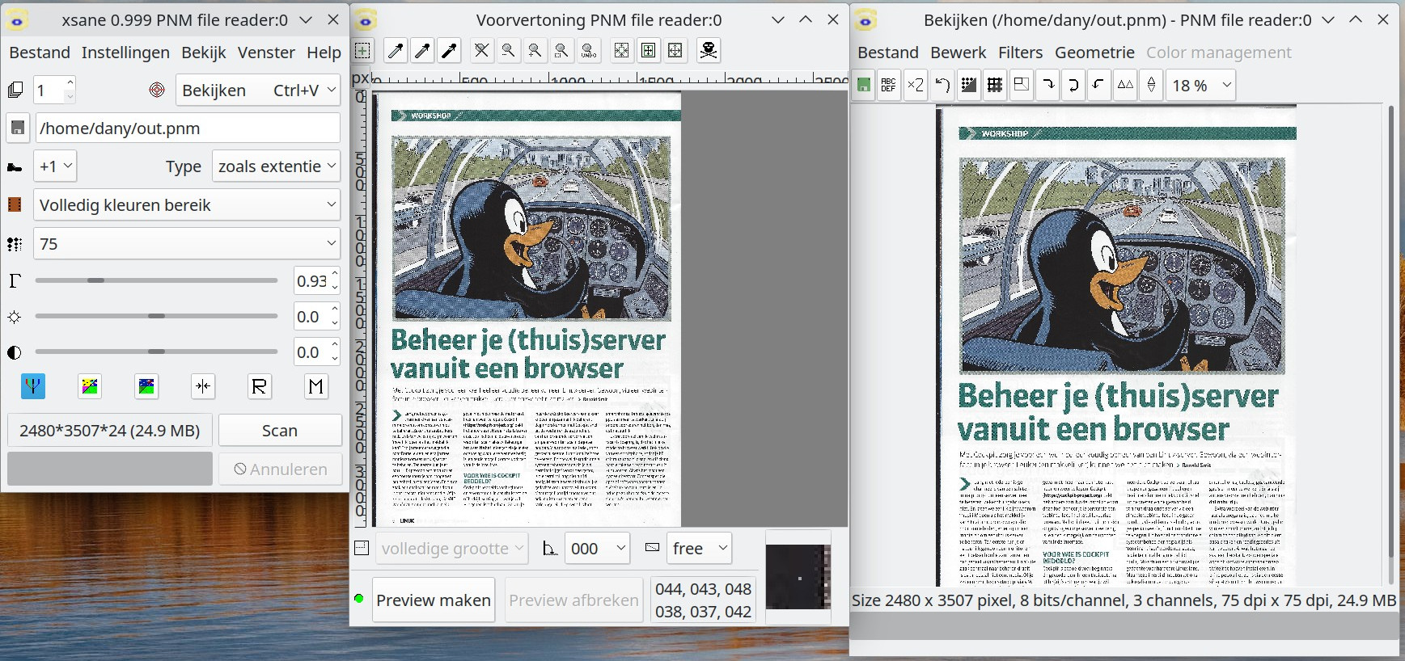Open the +1 filename counter step dropdown
1405x661 pixels.
(56, 166)
